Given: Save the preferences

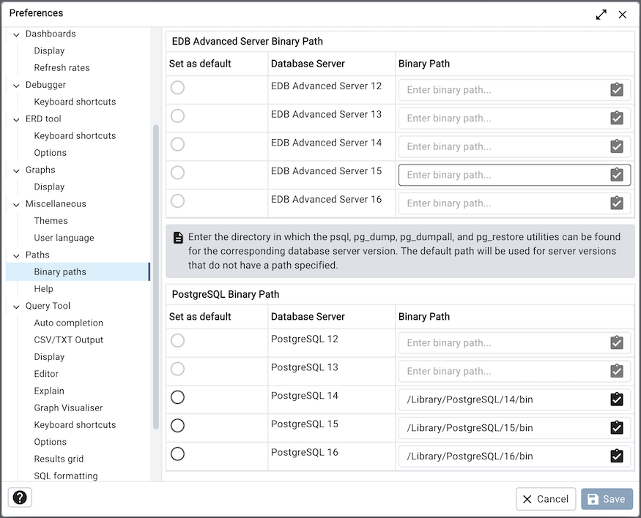Looking at the screenshot, I should (607, 498).
